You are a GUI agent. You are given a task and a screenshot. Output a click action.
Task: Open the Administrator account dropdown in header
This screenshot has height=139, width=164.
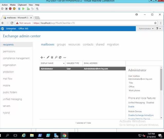tap(146, 29)
